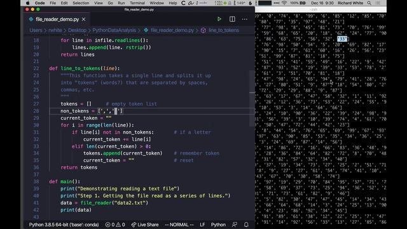Open the Edit menu

click(64, 3)
